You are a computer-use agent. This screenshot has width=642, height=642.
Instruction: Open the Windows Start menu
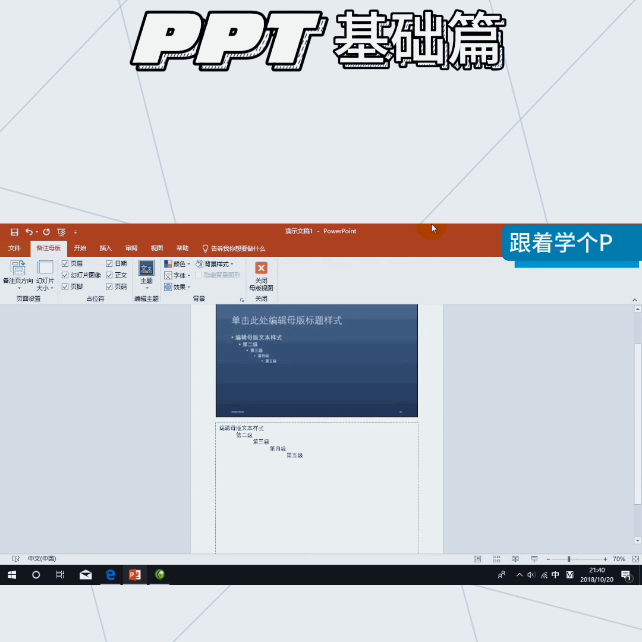point(12,575)
